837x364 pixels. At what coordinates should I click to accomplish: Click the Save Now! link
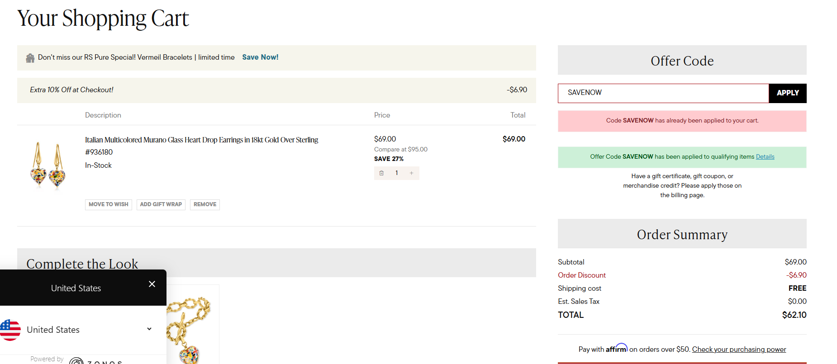click(x=260, y=57)
